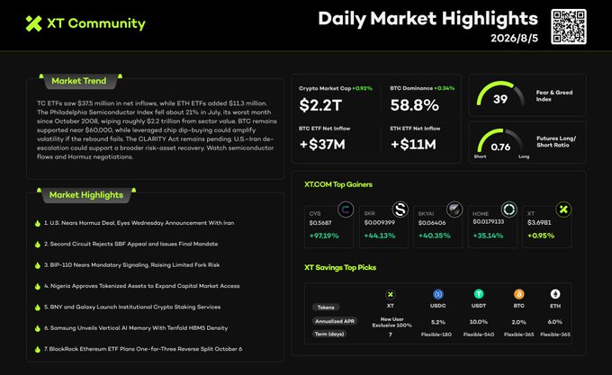Click HOME price $0.0179133
The width and height of the screenshot is (612, 375).
[489, 221]
